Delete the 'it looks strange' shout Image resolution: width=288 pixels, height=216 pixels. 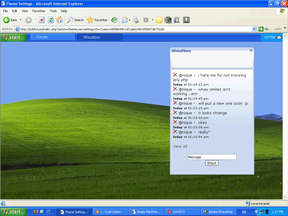tap(175, 112)
